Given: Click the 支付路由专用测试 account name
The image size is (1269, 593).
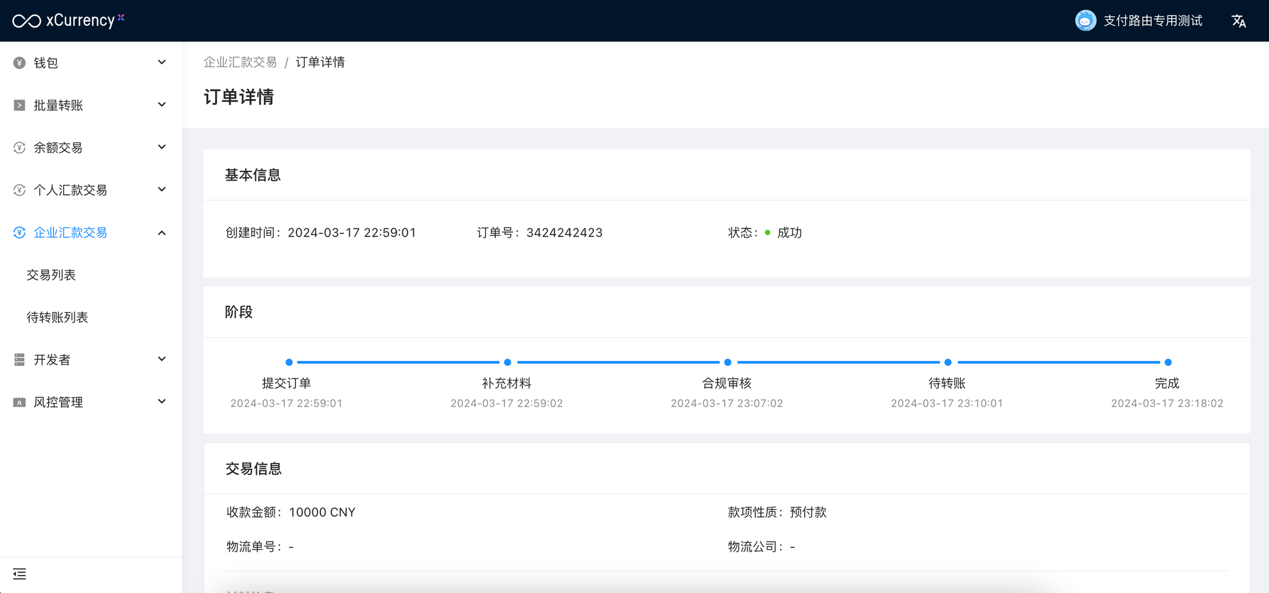Looking at the screenshot, I should [x=1153, y=21].
